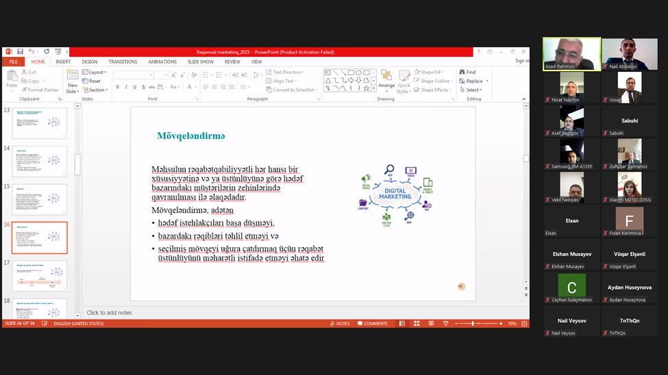Click the Find icon in Editing group
Screen dimensions: 668x375
point(467,72)
